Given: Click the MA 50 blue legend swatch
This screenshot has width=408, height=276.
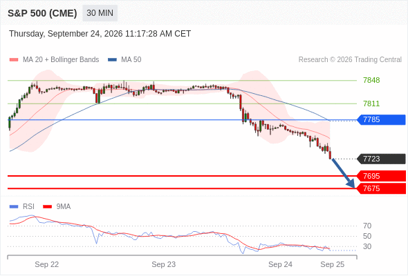Looking at the screenshot, I should pyautogui.click(x=112, y=60).
